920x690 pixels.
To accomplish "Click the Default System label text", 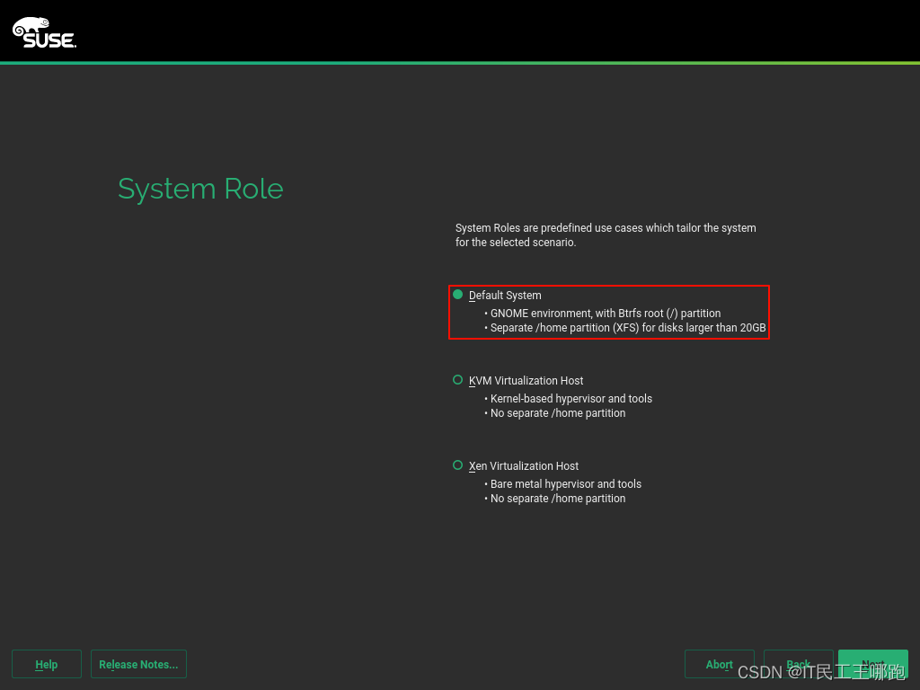I will [x=505, y=295].
